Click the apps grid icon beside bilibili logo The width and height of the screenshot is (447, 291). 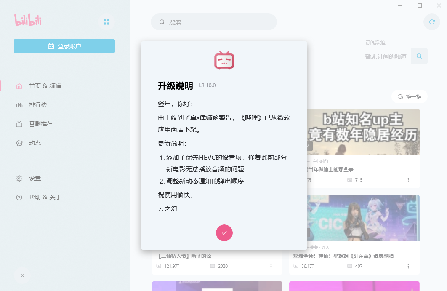[x=106, y=22]
